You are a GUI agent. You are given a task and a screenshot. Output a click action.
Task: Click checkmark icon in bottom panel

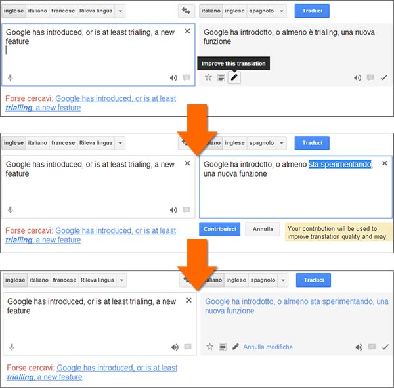(x=385, y=347)
